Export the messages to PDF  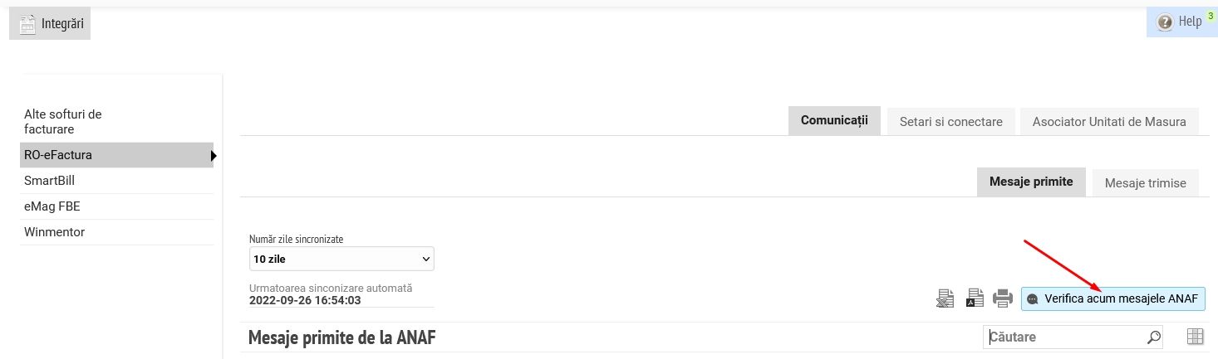point(975,298)
